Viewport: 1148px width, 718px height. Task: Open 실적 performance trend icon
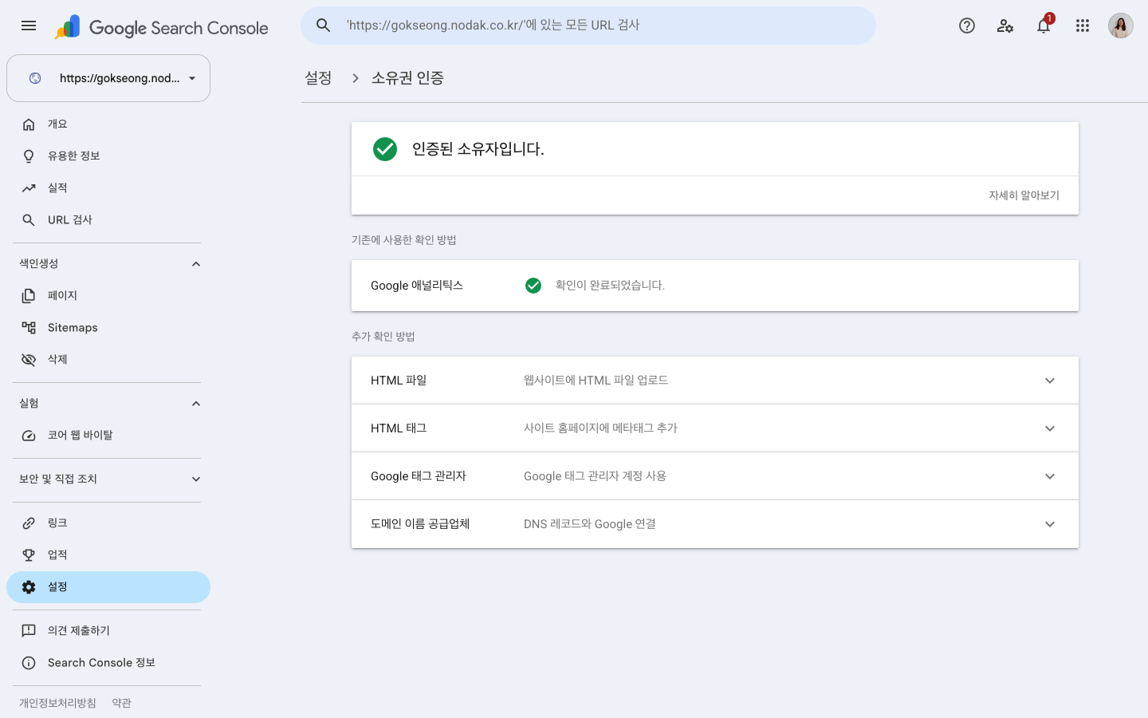tap(29, 188)
